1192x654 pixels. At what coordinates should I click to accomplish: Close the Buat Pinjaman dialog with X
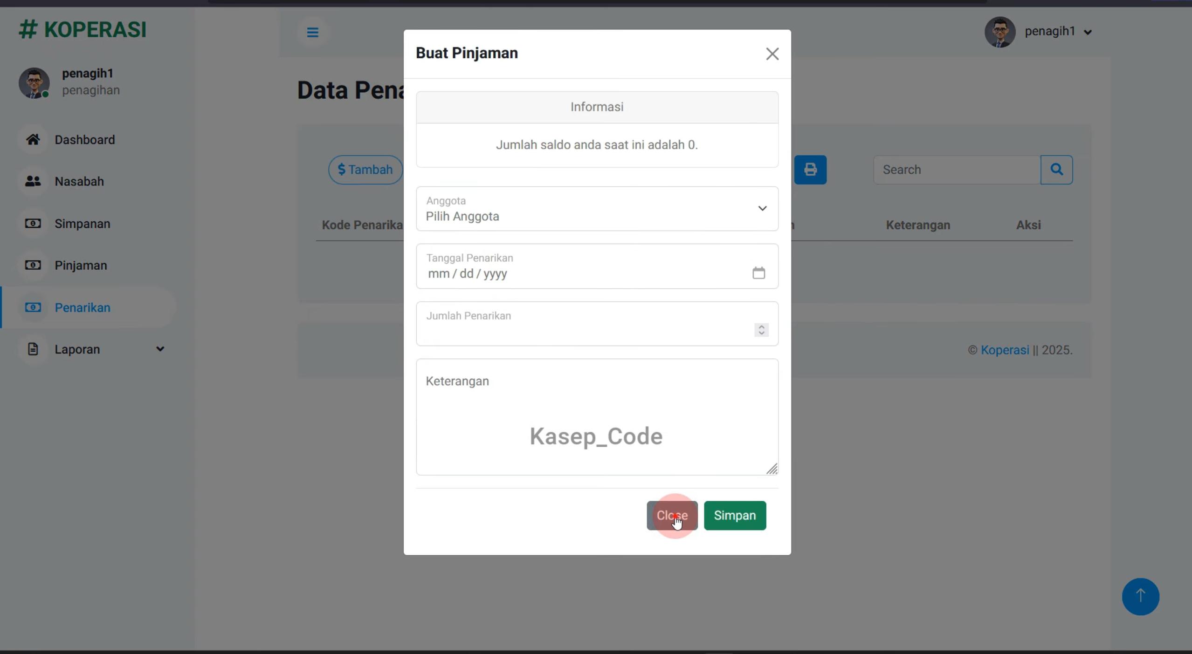[772, 54]
